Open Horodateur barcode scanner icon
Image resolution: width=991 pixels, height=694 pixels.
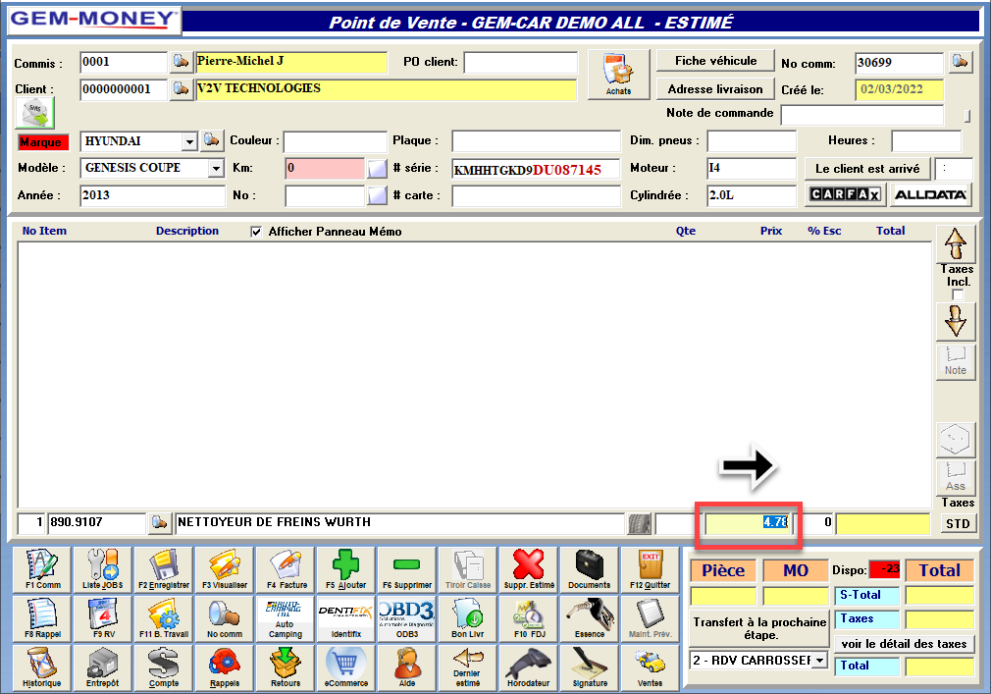coord(529,667)
